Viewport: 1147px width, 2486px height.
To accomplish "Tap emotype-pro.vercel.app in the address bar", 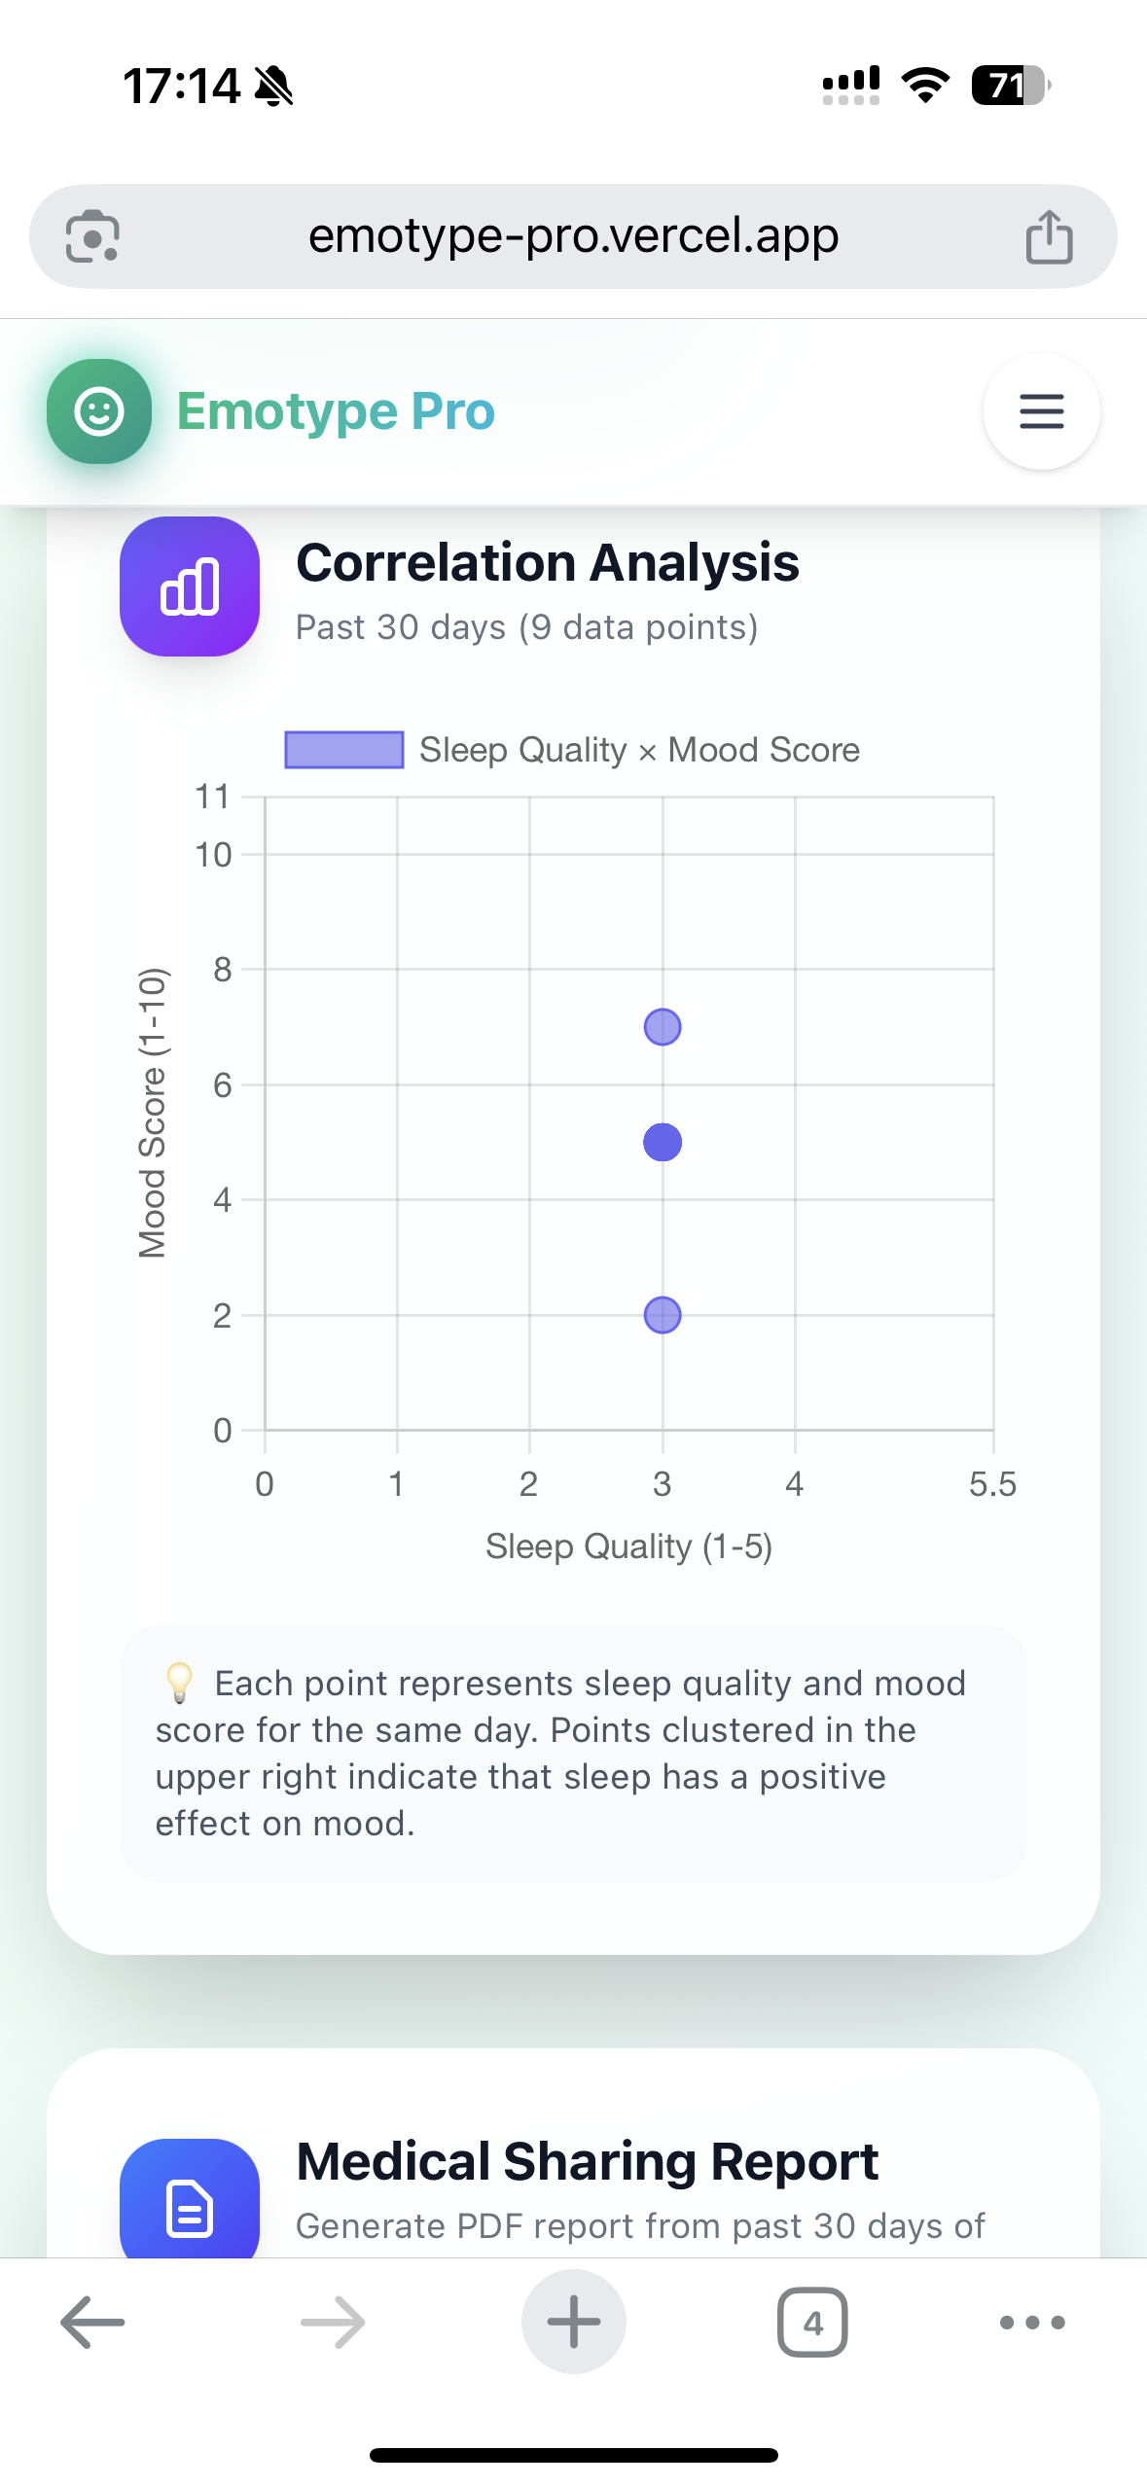I will [x=572, y=235].
